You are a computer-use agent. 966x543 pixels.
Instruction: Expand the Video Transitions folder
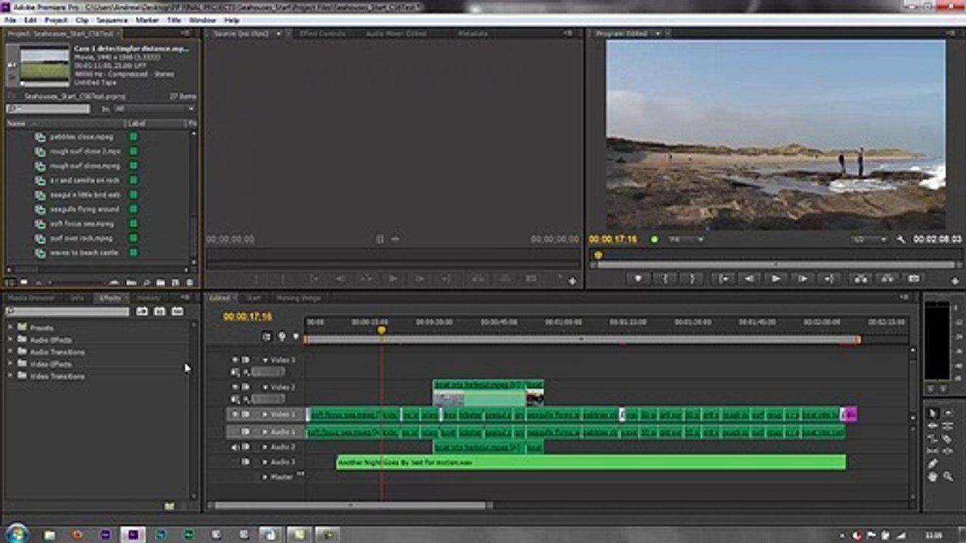coord(11,376)
